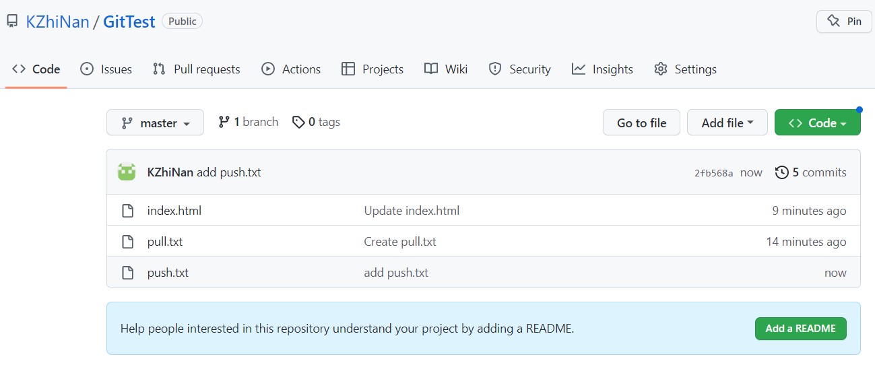This screenshot has height=367, width=875.
Task: Open the Insights tab
Action: pos(602,69)
